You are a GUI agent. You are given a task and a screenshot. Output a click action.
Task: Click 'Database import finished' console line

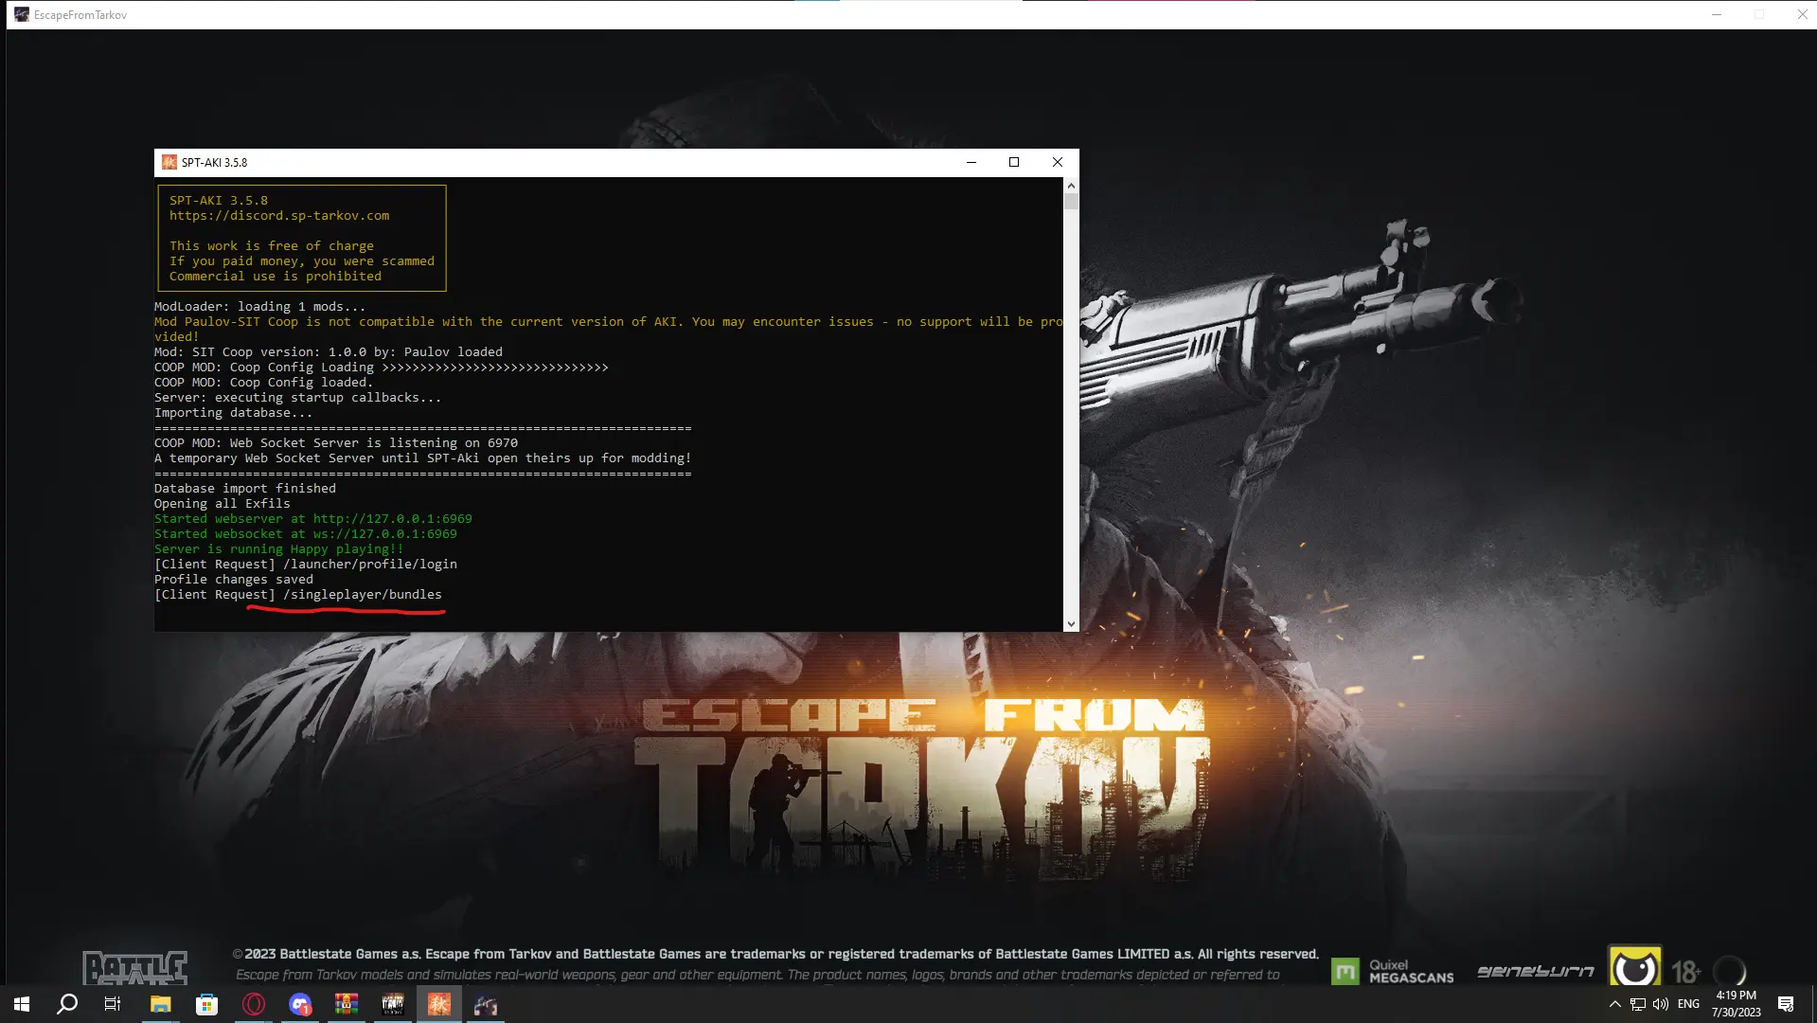point(244,489)
